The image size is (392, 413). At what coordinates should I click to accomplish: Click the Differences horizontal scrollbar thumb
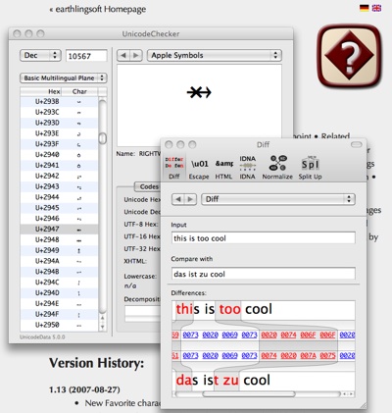[249, 394]
